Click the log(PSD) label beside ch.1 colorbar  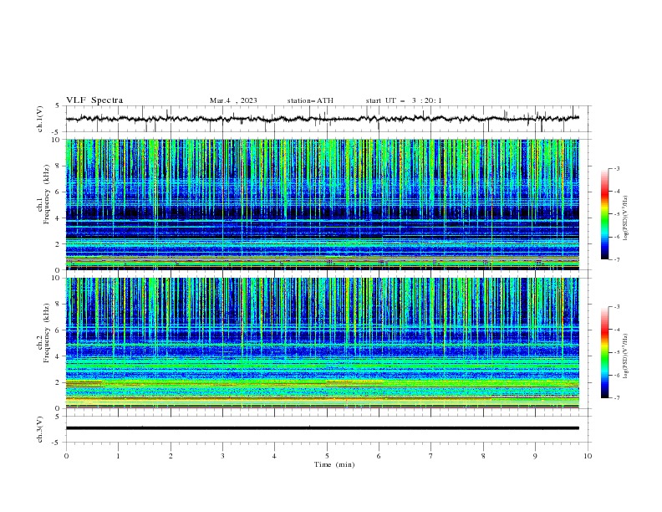[625, 218]
